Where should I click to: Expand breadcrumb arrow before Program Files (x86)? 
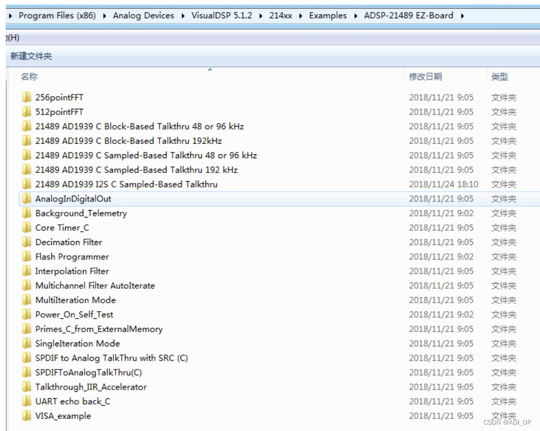point(10,16)
